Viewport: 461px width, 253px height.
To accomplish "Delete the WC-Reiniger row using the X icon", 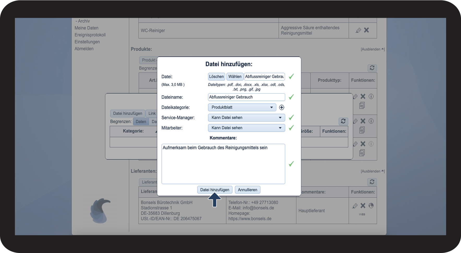I will tap(367, 30).
